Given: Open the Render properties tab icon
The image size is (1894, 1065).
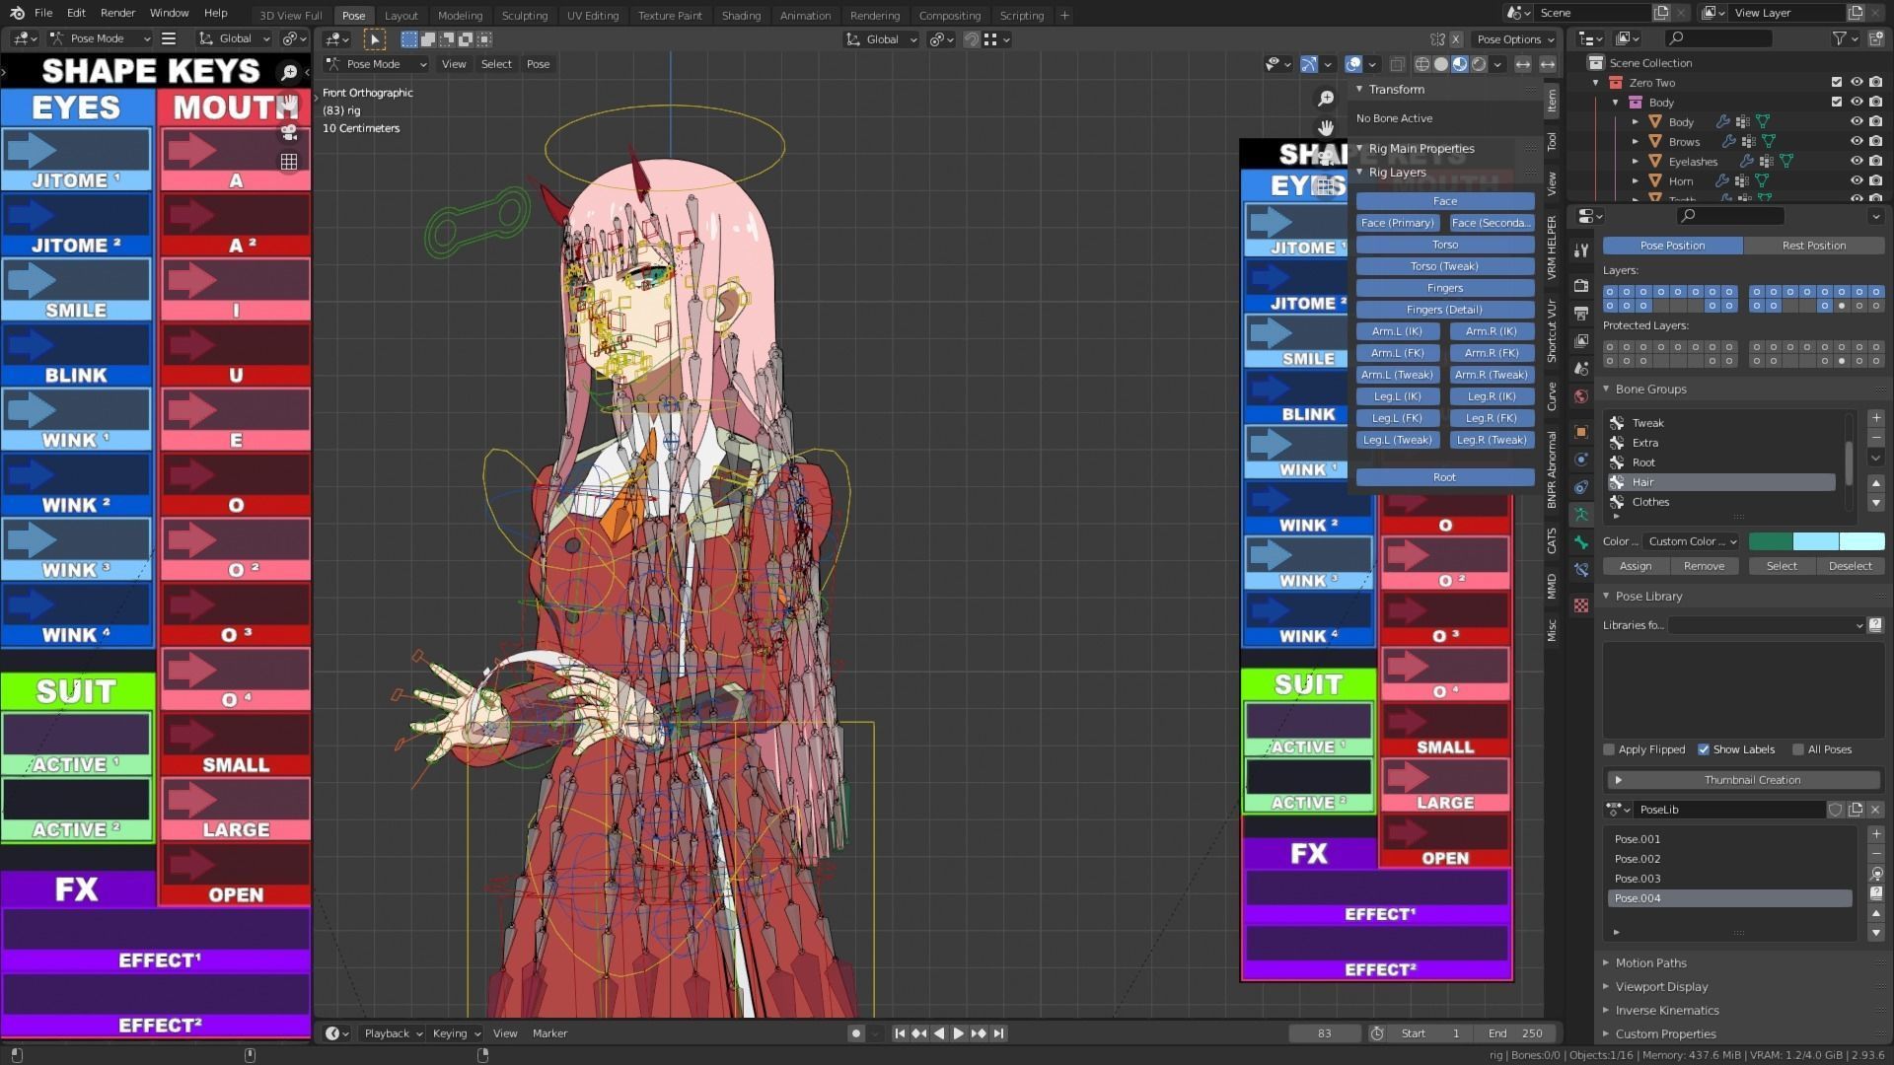Looking at the screenshot, I should click(1581, 285).
